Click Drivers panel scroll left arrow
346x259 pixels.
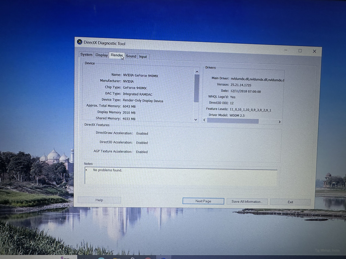(204, 120)
